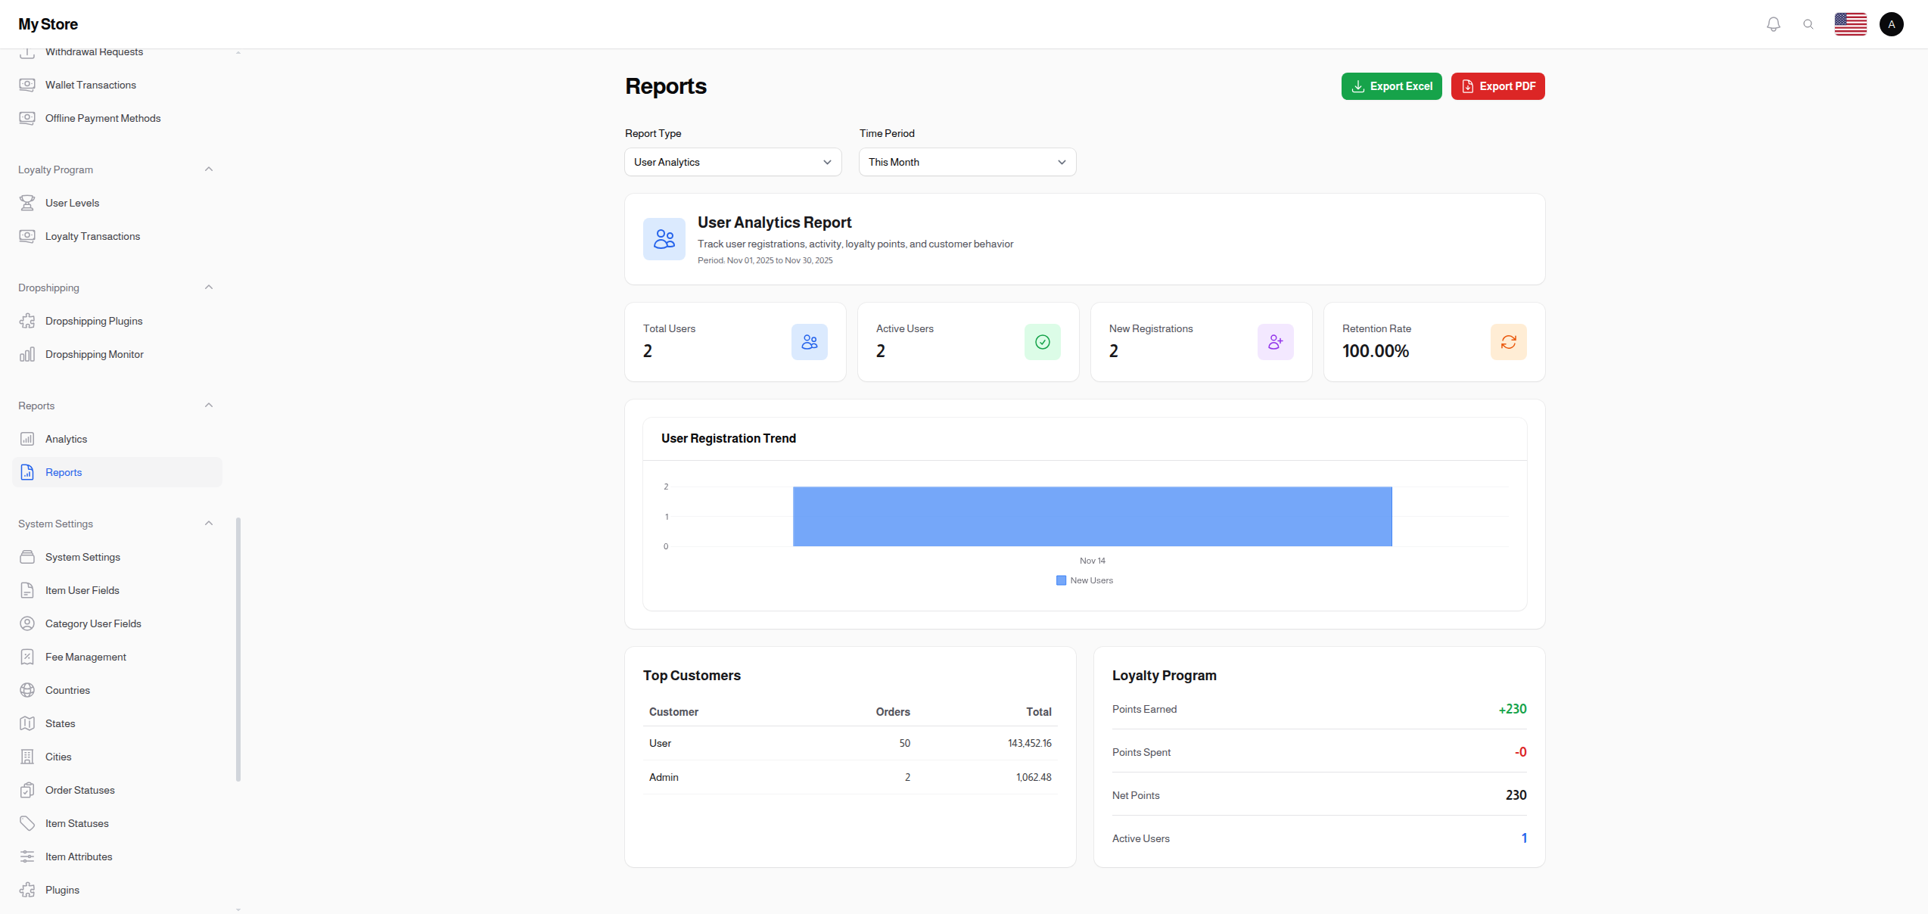Toggle the New Users legend under the chart
Viewport: 1928px width, 914px height.
(1084, 580)
